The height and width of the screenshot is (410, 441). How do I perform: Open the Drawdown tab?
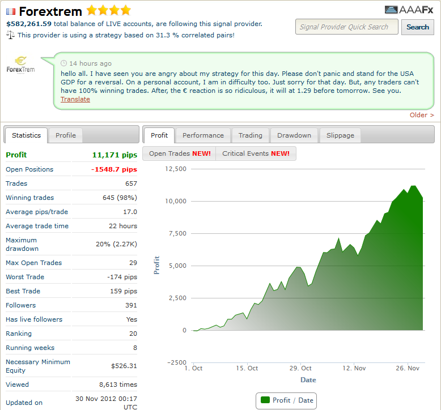coord(294,135)
